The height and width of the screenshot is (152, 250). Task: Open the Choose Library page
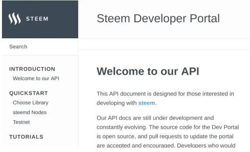31,103
